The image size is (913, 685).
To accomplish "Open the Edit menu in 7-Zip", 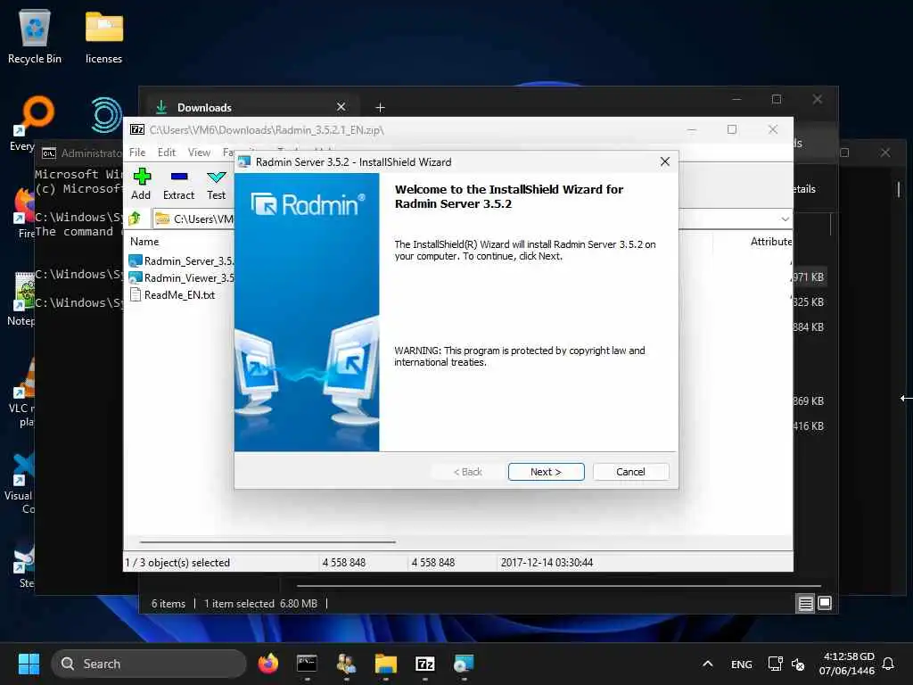I will click(x=167, y=152).
